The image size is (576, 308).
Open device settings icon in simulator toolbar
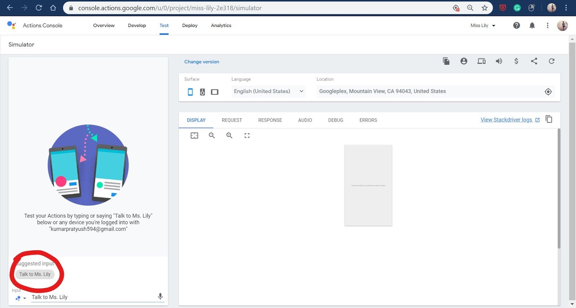tap(481, 61)
